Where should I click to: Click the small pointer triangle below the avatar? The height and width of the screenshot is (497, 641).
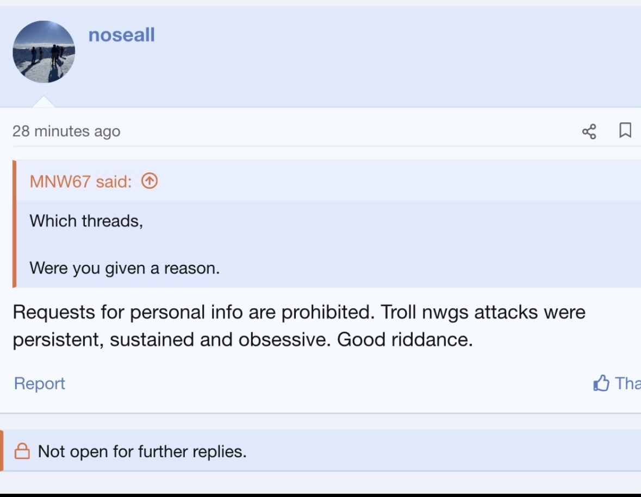point(43,102)
